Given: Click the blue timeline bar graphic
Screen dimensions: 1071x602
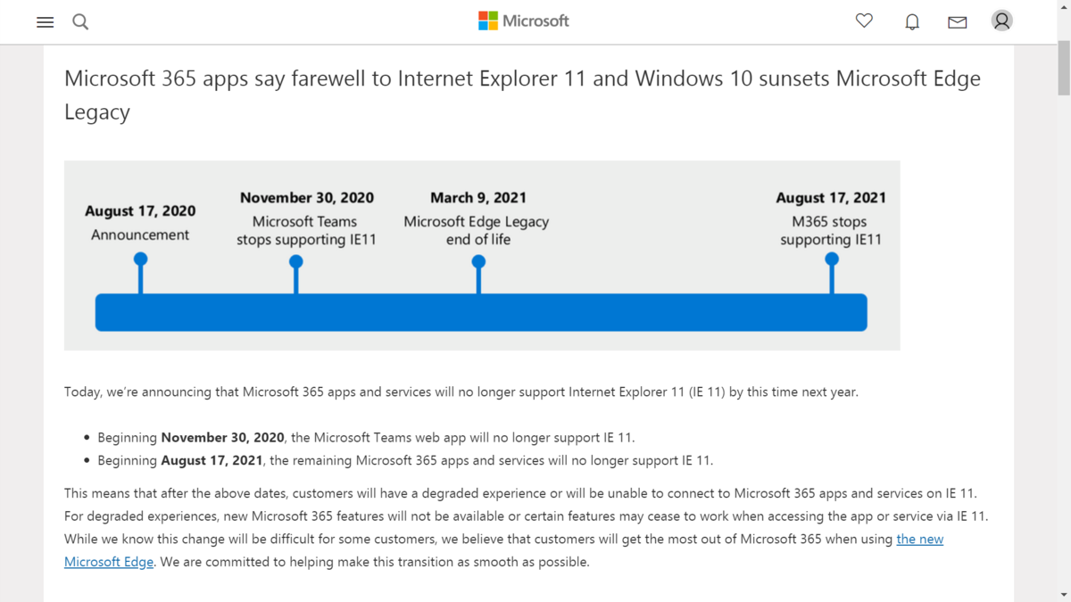Looking at the screenshot, I should (481, 312).
